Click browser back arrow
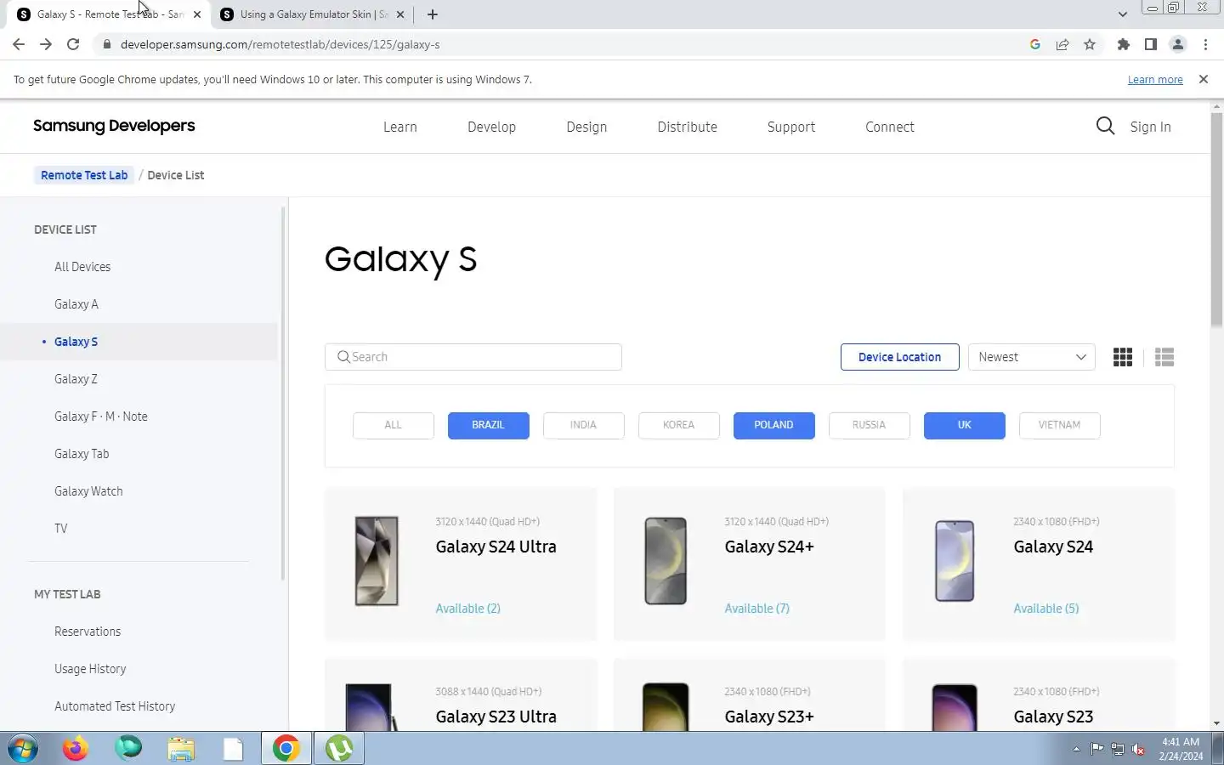This screenshot has height=765, width=1224. (19, 44)
